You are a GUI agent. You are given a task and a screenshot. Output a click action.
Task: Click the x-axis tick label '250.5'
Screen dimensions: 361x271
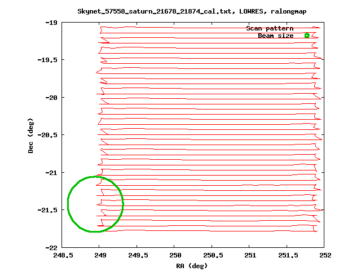(x=213, y=255)
